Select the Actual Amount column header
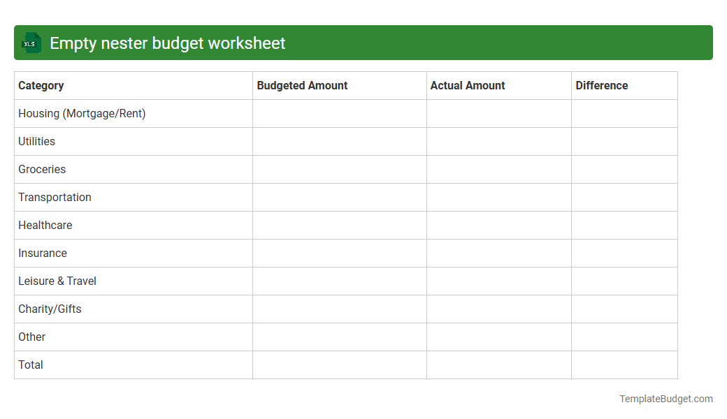 (x=468, y=85)
